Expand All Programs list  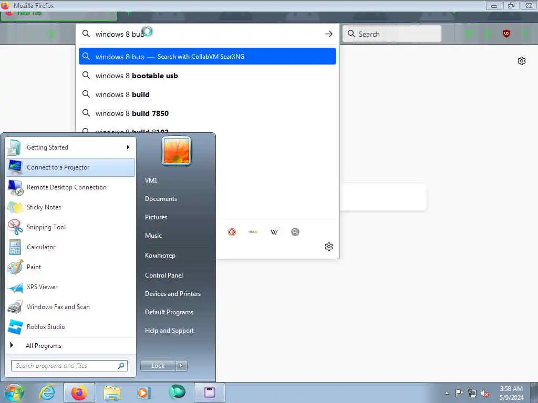[70, 345]
